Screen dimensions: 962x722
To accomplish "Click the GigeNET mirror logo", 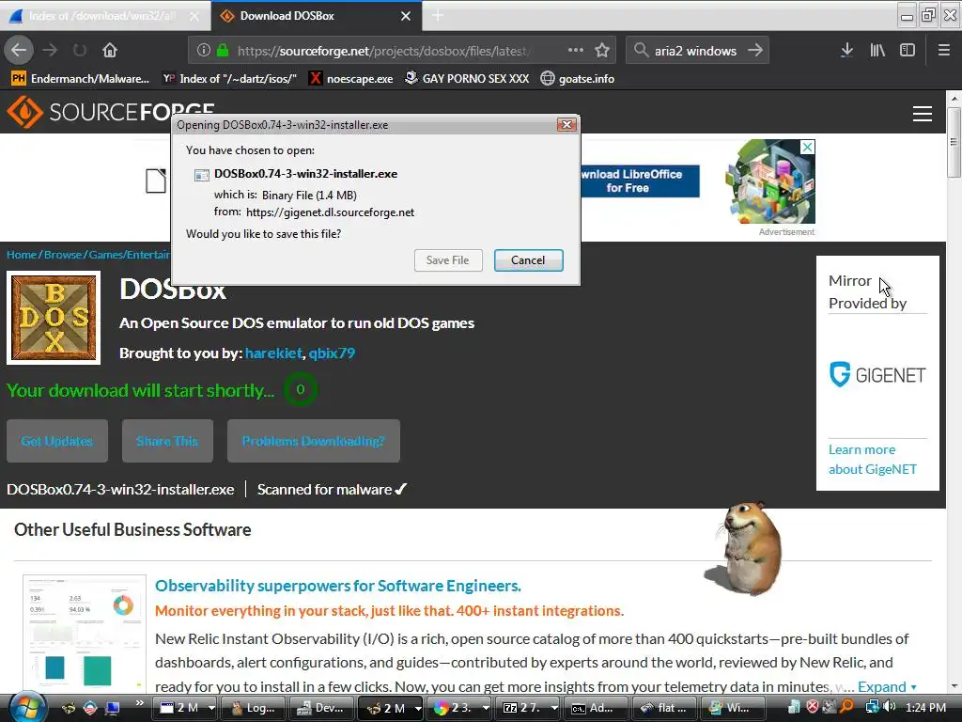I will pos(877,374).
